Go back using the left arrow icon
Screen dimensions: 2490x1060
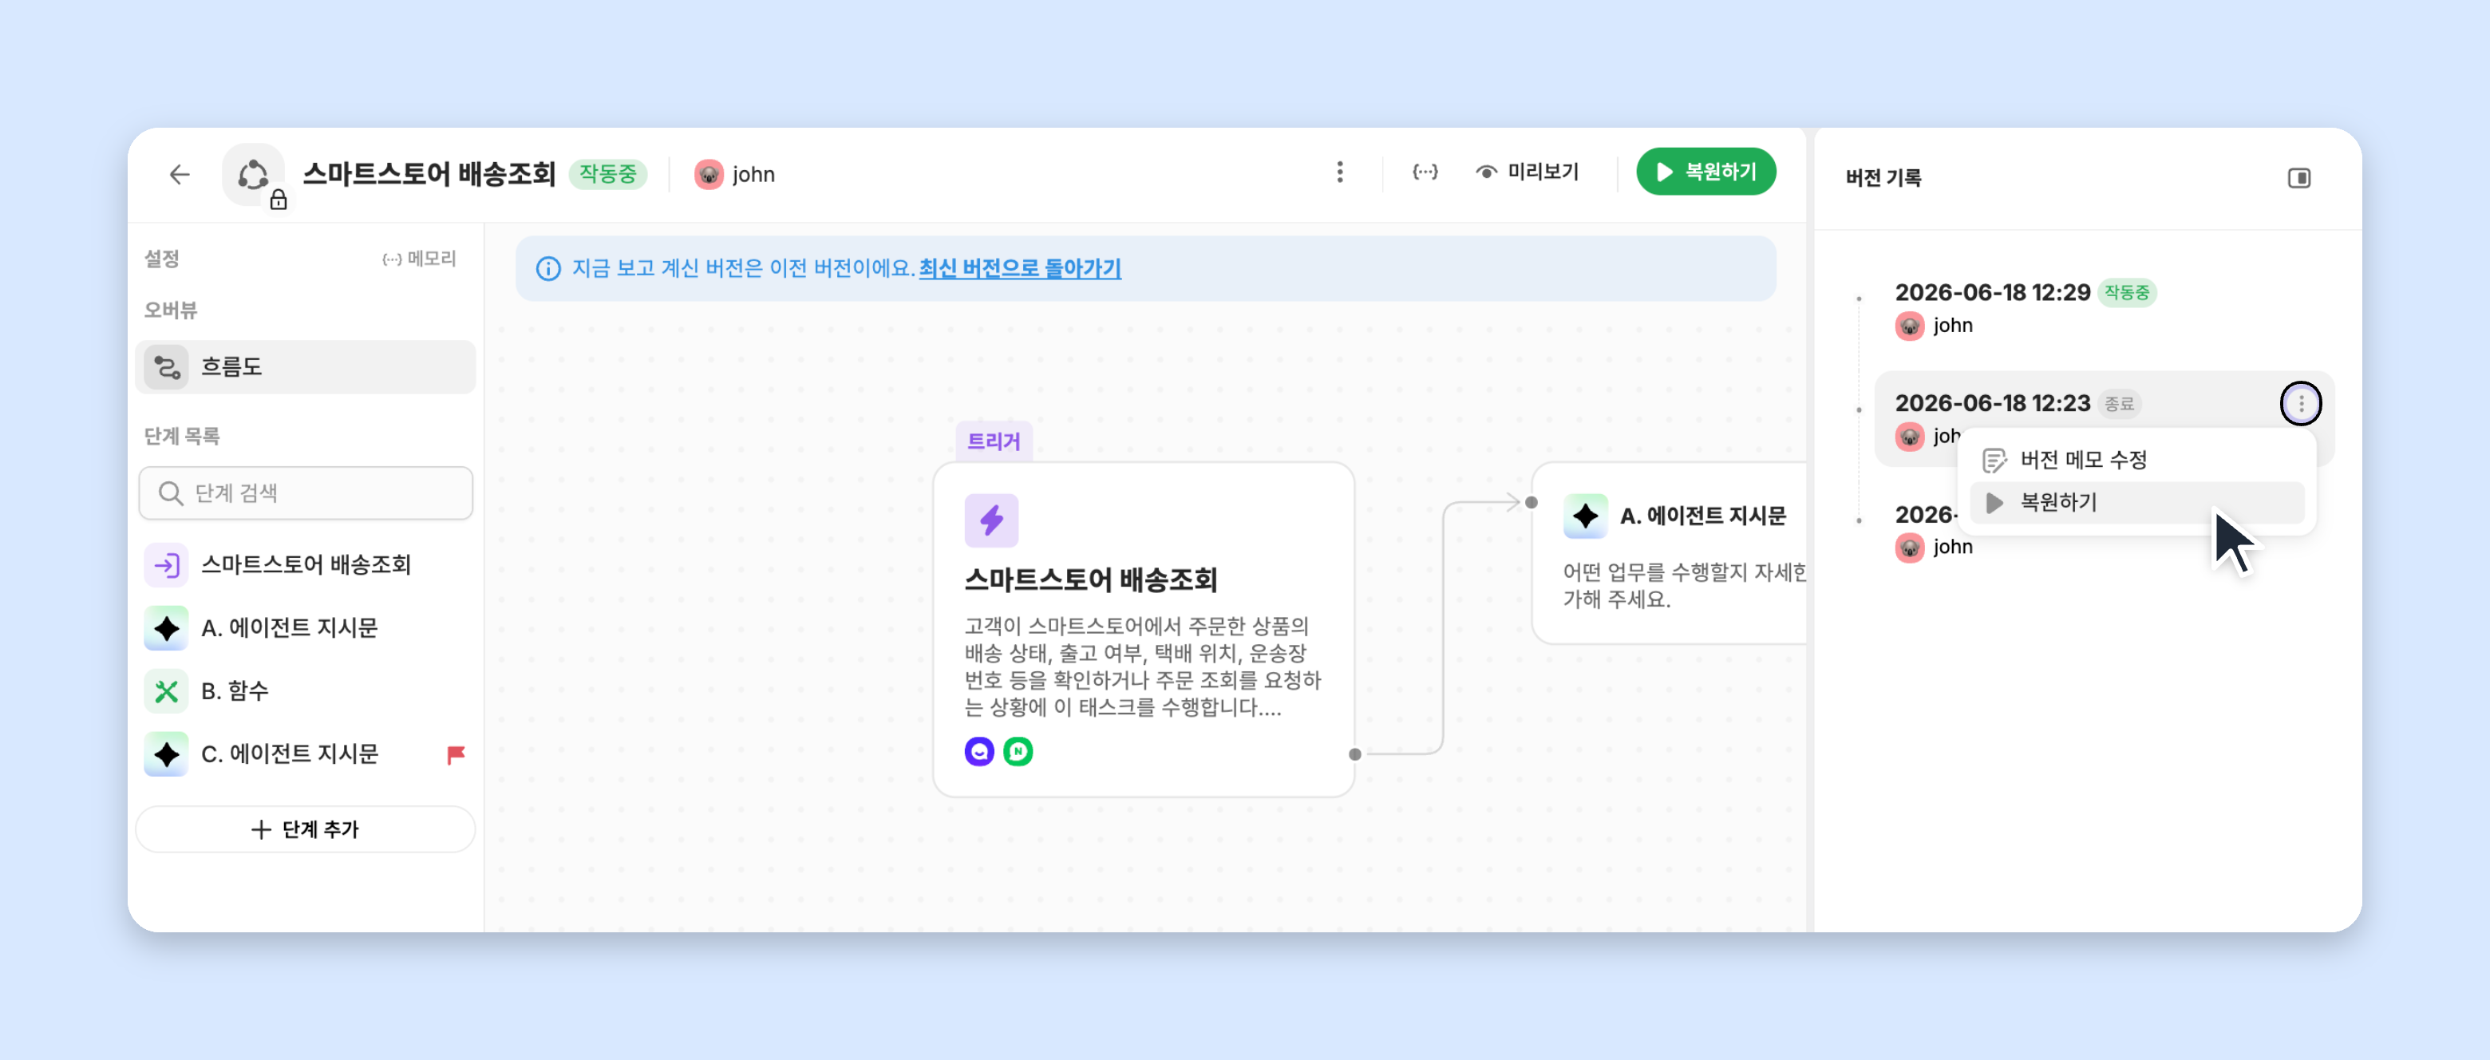180,174
